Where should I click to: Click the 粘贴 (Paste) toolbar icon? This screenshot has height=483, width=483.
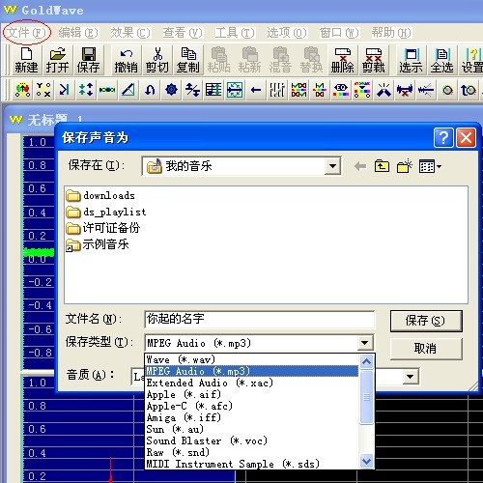tap(219, 60)
